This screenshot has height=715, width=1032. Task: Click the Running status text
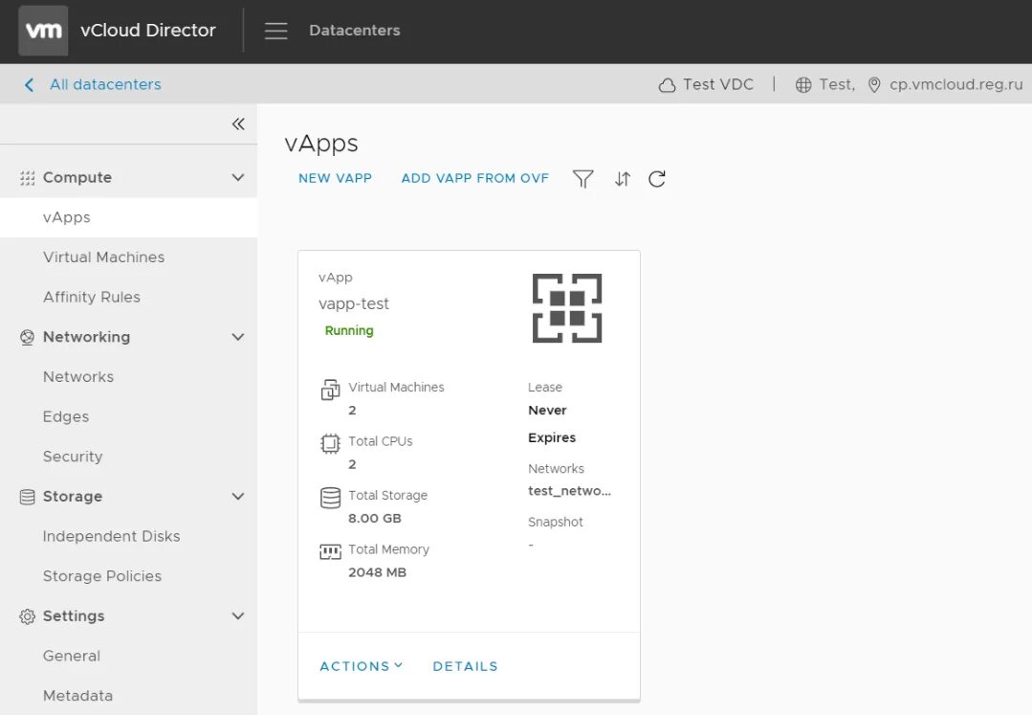point(349,330)
